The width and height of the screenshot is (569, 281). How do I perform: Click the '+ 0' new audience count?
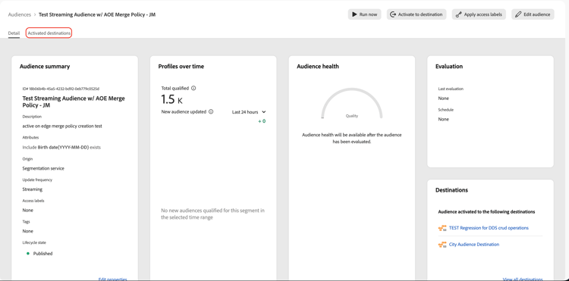pos(262,121)
